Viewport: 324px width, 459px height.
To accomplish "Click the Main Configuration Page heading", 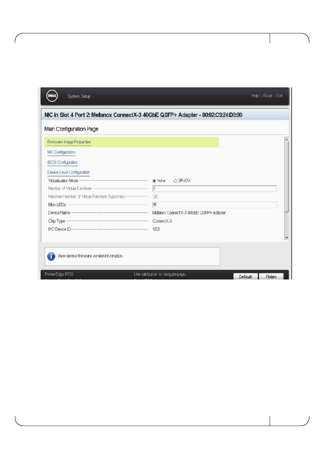I will (71, 129).
